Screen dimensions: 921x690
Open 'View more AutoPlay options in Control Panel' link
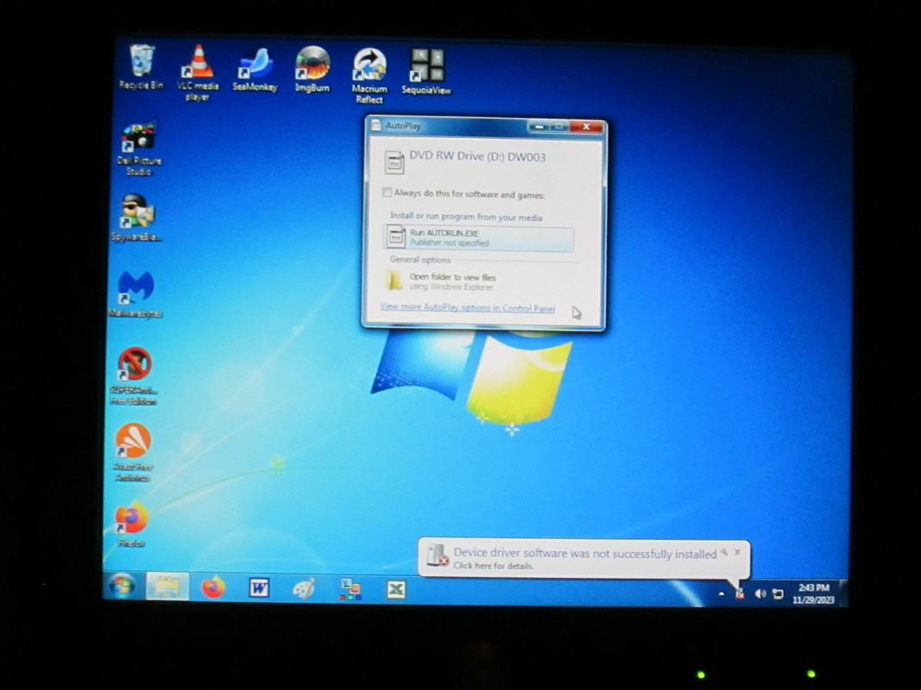pyautogui.click(x=468, y=307)
